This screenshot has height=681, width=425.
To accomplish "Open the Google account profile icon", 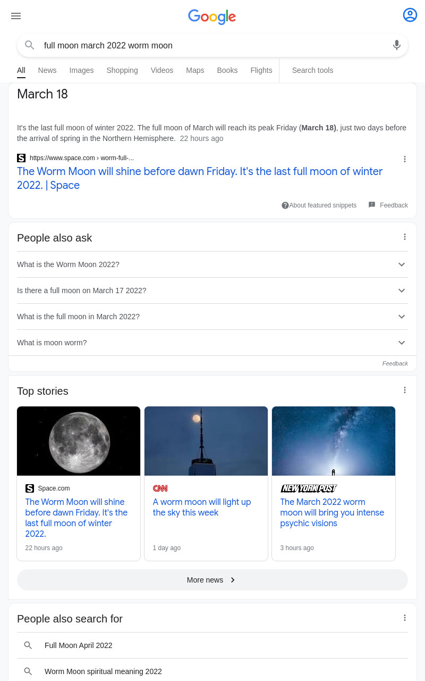I will coord(410,15).
